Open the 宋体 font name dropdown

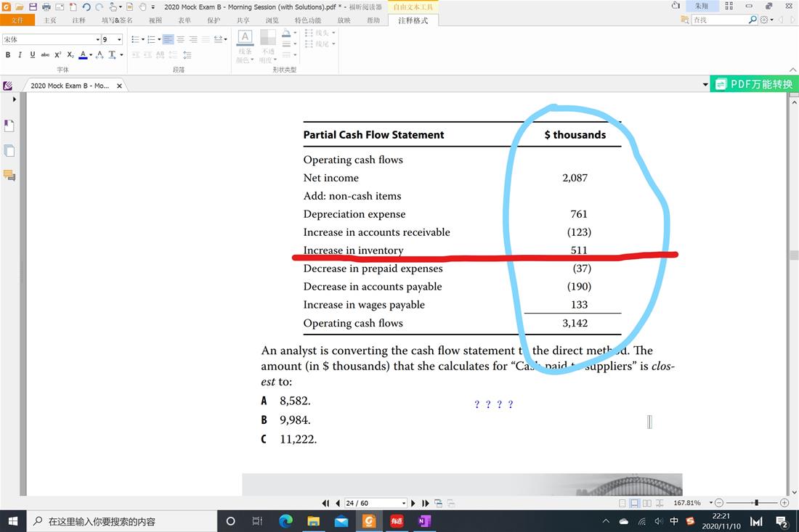(97, 40)
